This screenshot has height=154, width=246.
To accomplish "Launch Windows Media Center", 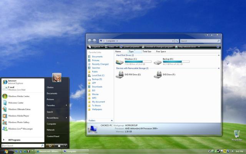I will (23, 96).
